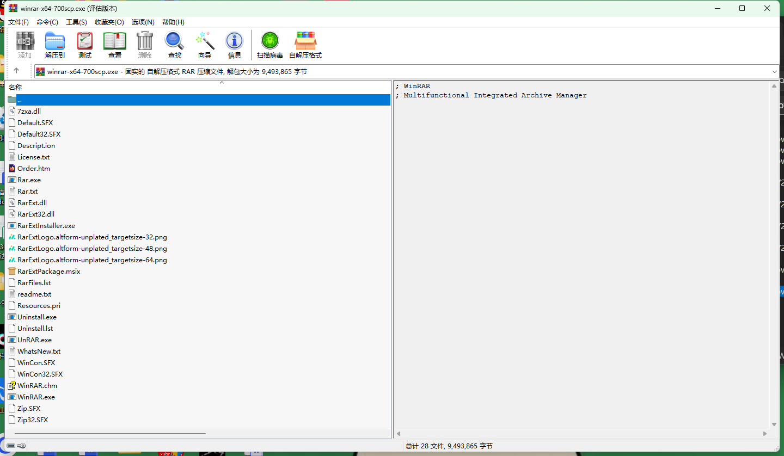Open the 帮助(H) menu
Image resolution: width=784 pixels, height=456 pixels.
point(173,22)
